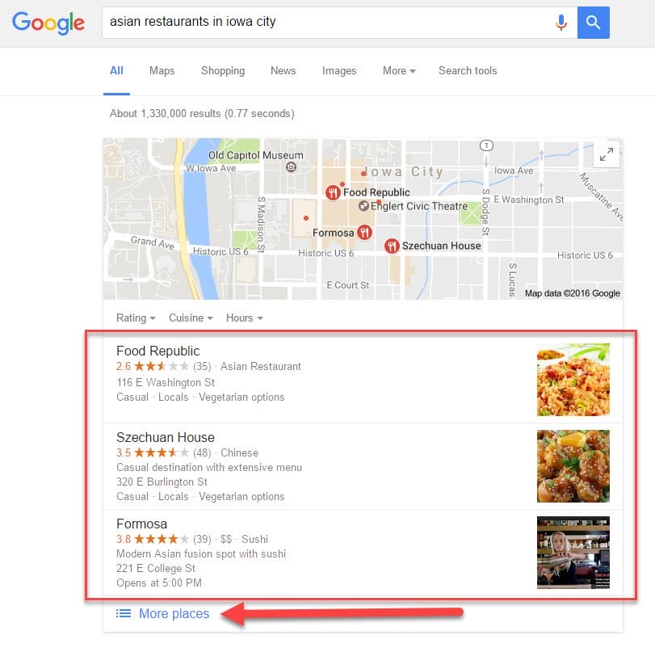Screen dimensions: 655x648
Task: Expand the More search categories menu
Action: [399, 70]
